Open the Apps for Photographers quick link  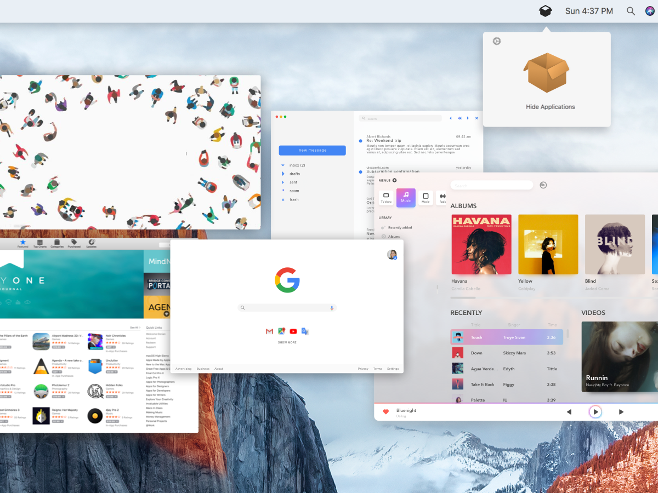pyautogui.click(x=161, y=382)
